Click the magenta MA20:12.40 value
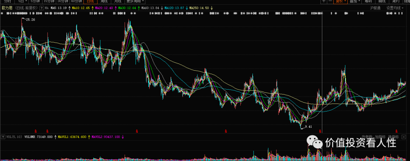The height and width of the screenshot is (161, 410). click(x=104, y=8)
